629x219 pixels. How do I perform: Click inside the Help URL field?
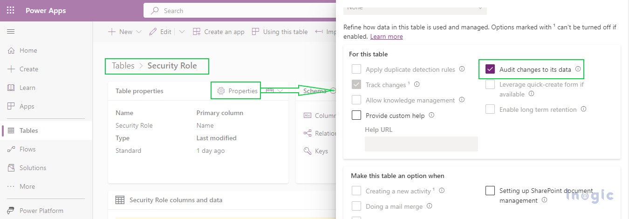coord(421,144)
